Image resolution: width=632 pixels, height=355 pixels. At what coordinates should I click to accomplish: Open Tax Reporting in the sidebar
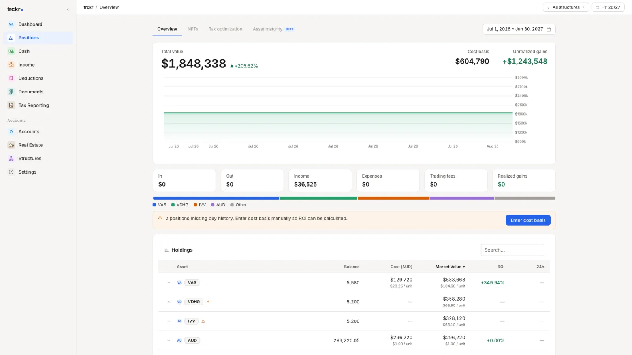[38, 105]
